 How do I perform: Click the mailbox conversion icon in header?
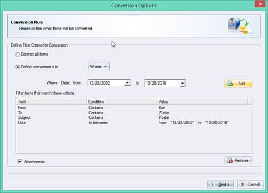240,26
